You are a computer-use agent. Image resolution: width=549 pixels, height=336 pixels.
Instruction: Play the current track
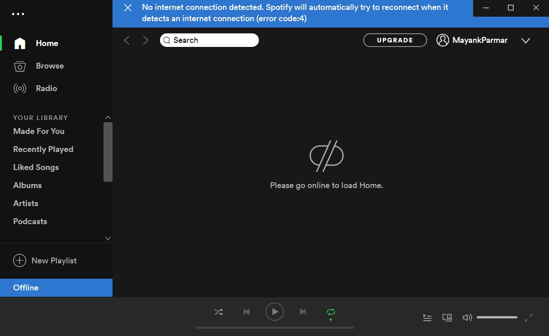275,312
